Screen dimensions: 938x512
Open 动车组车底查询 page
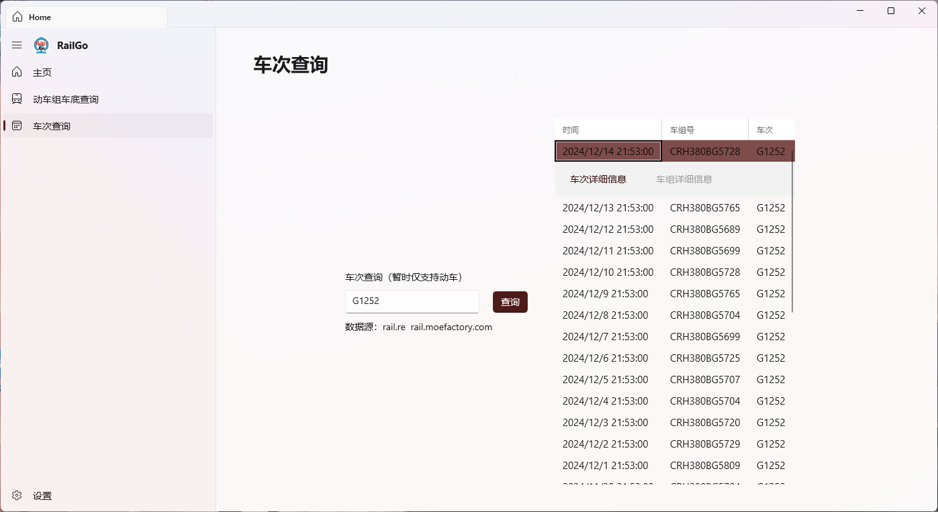click(108, 99)
